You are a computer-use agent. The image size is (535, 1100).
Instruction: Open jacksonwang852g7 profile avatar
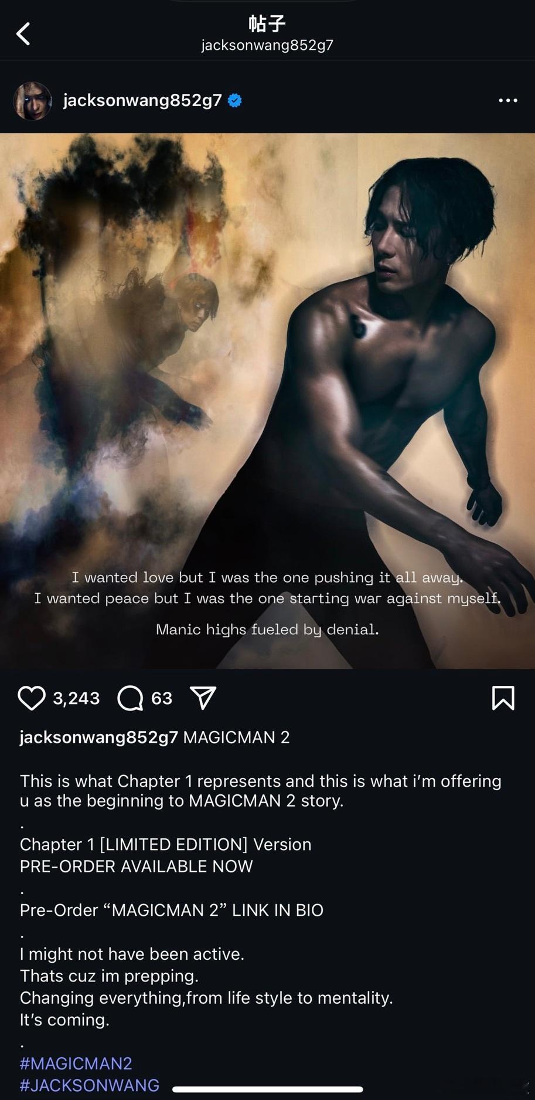pyautogui.click(x=32, y=101)
